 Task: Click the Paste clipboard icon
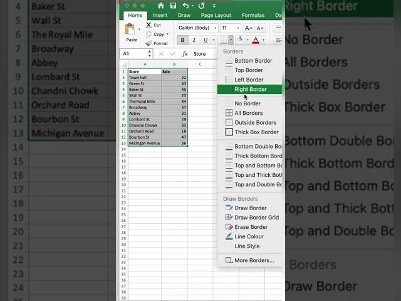(x=130, y=29)
